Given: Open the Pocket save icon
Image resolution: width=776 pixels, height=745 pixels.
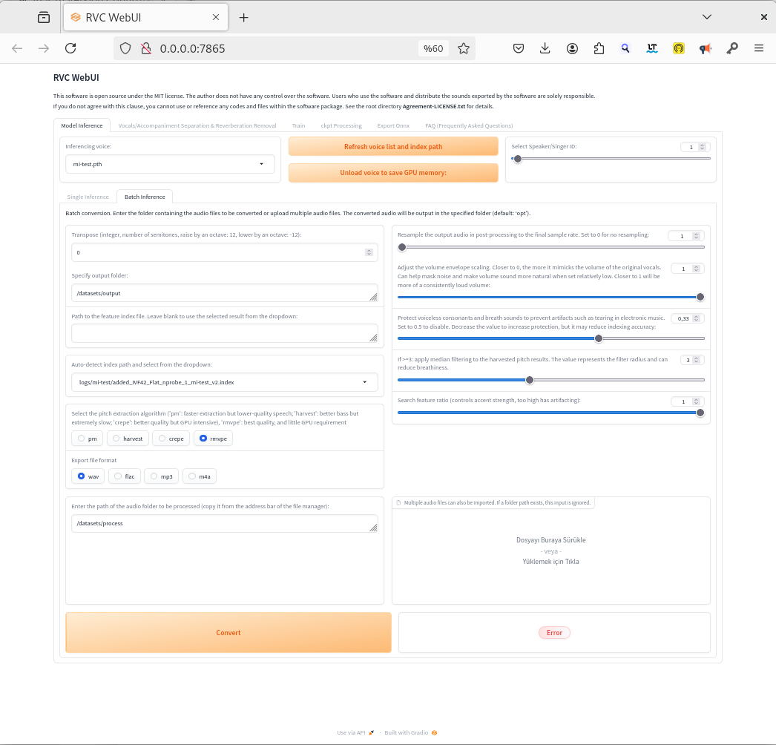Looking at the screenshot, I should pyautogui.click(x=518, y=48).
